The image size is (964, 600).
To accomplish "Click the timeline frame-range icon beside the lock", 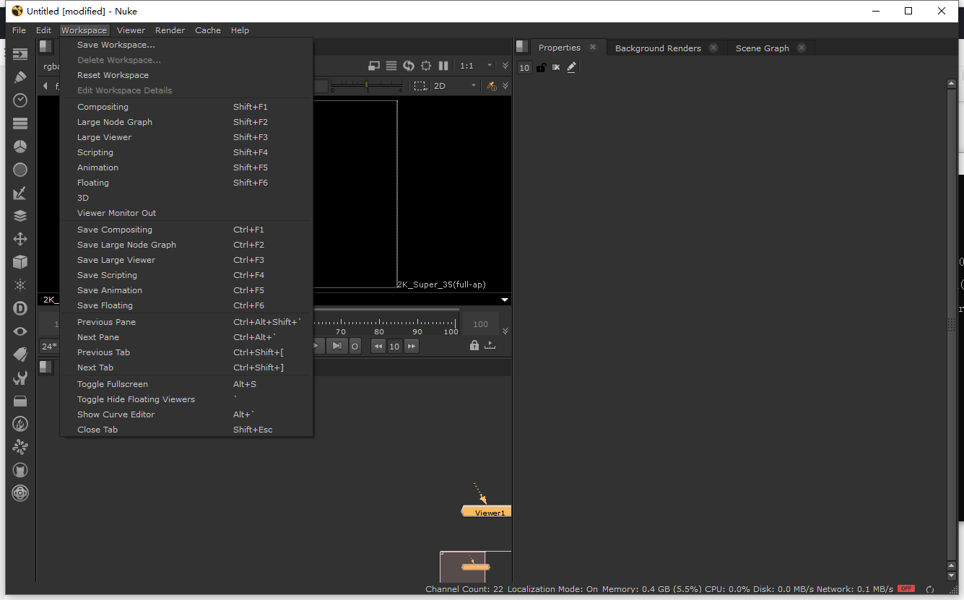I will pyautogui.click(x=490, y=346).
